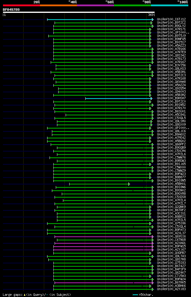The width and height of the screenshot is (191, 297).
Task: Open hit UniRef100_Q75I86
Action: point(171,223)
